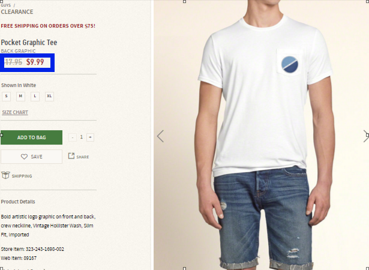Click the $9.99 sale price
The image size is (369, 270).
[35, 62]
